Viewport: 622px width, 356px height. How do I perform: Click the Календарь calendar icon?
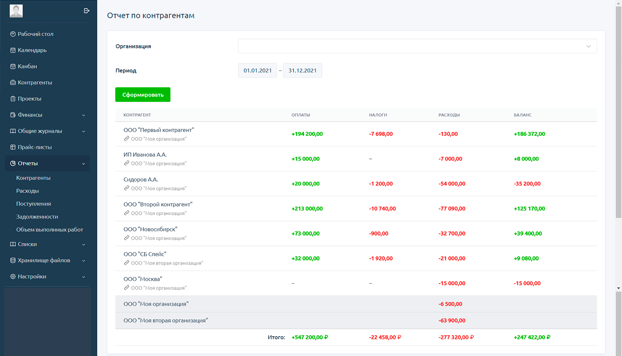[x=13, y=50]
